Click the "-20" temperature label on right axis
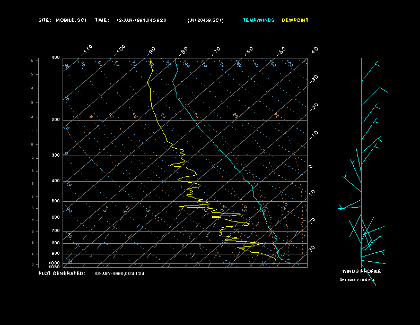This screenshot has width=420, height=325. [313, 107]
